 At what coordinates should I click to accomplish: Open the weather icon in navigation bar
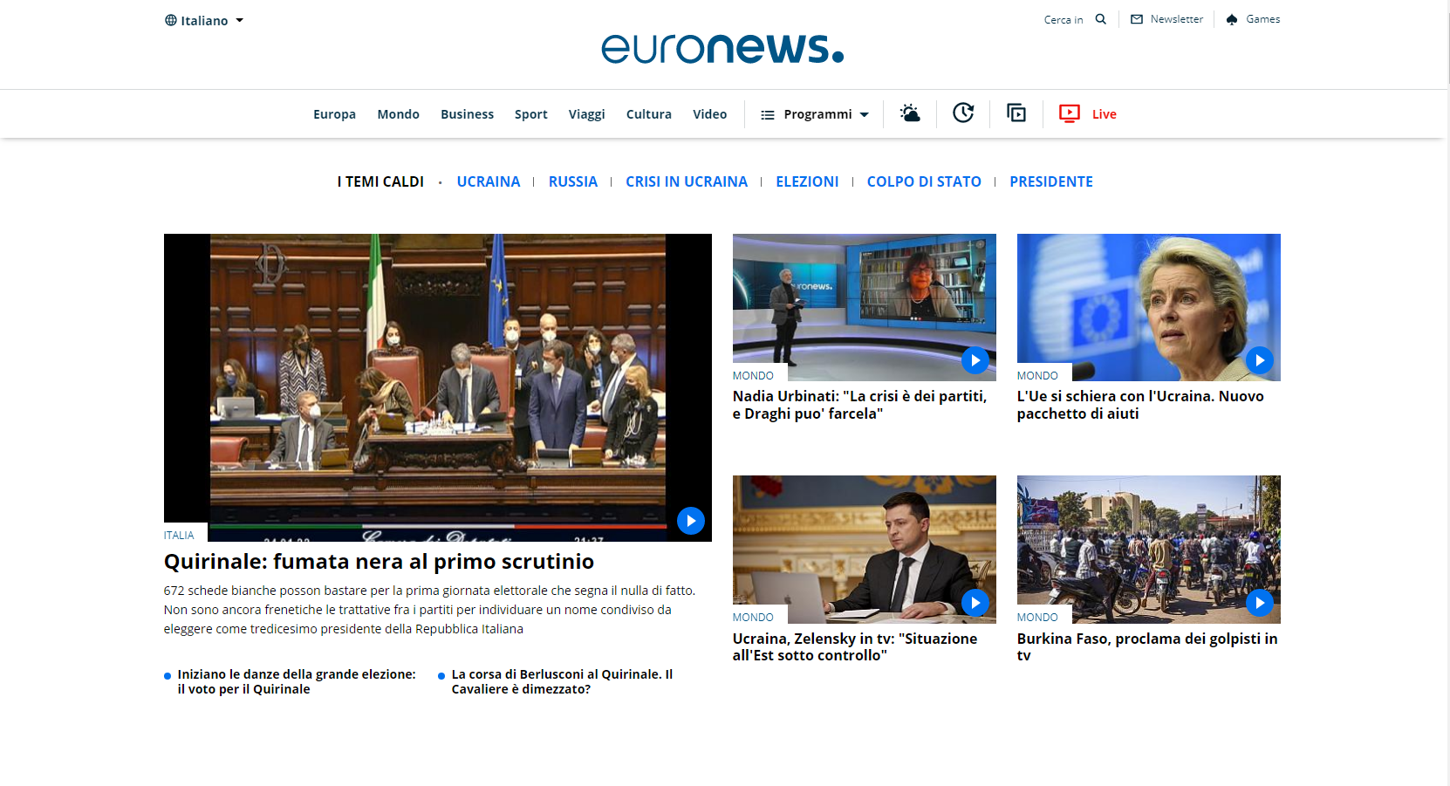pos(910,113)
